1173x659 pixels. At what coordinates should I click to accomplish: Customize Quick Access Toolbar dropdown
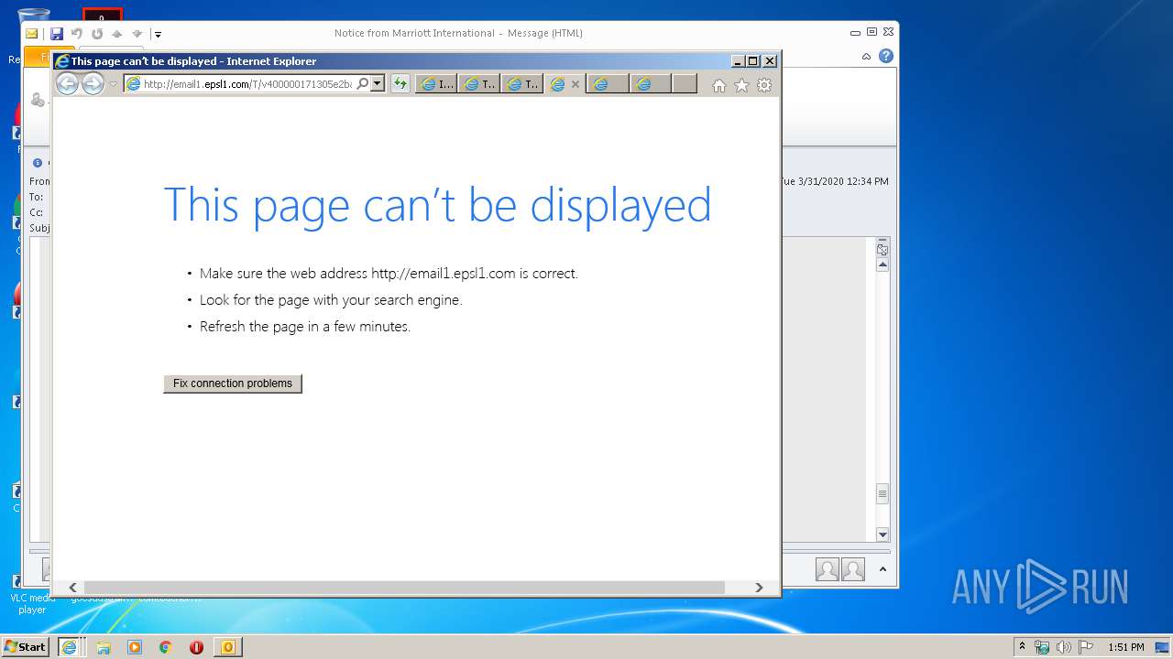click(x=158, y=34)
